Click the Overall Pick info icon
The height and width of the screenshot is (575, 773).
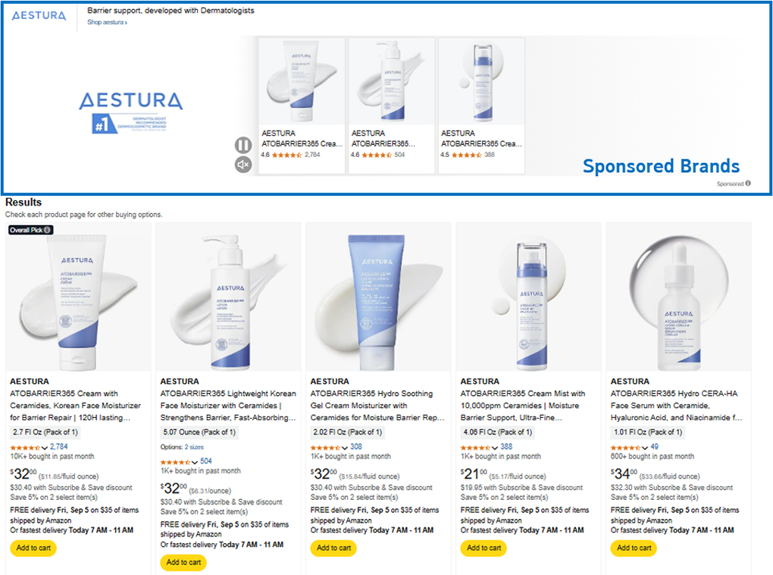(x=47, y=230)
